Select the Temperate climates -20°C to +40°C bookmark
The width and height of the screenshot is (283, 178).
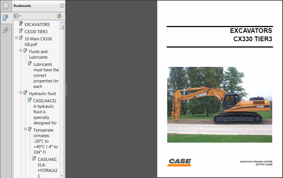[x=46, y=141]
